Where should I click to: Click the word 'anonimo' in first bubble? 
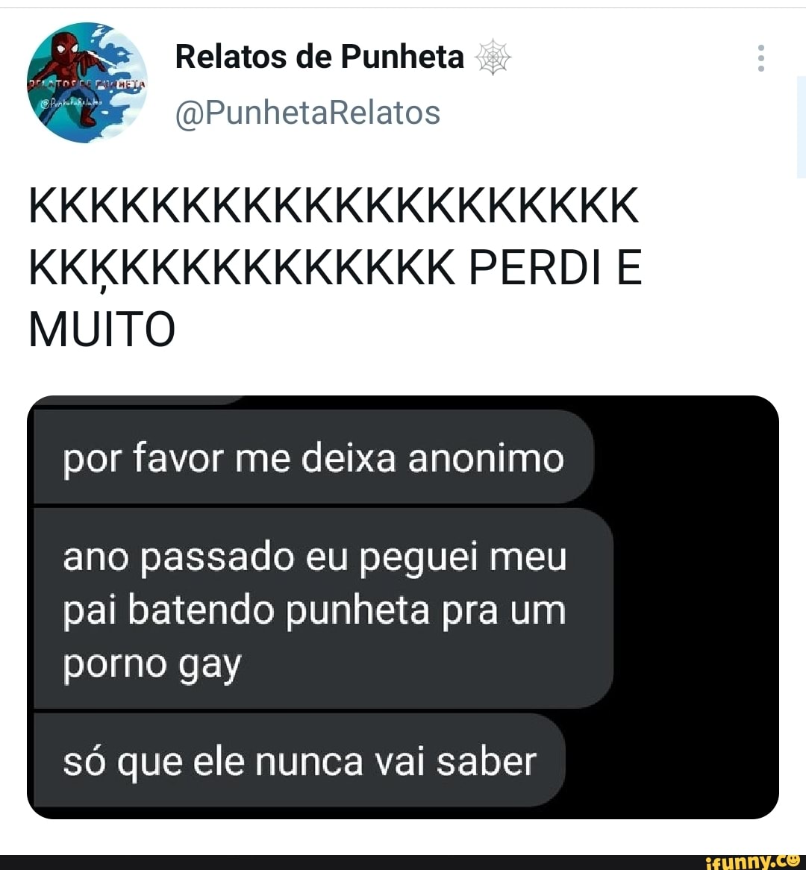point(486,459)
